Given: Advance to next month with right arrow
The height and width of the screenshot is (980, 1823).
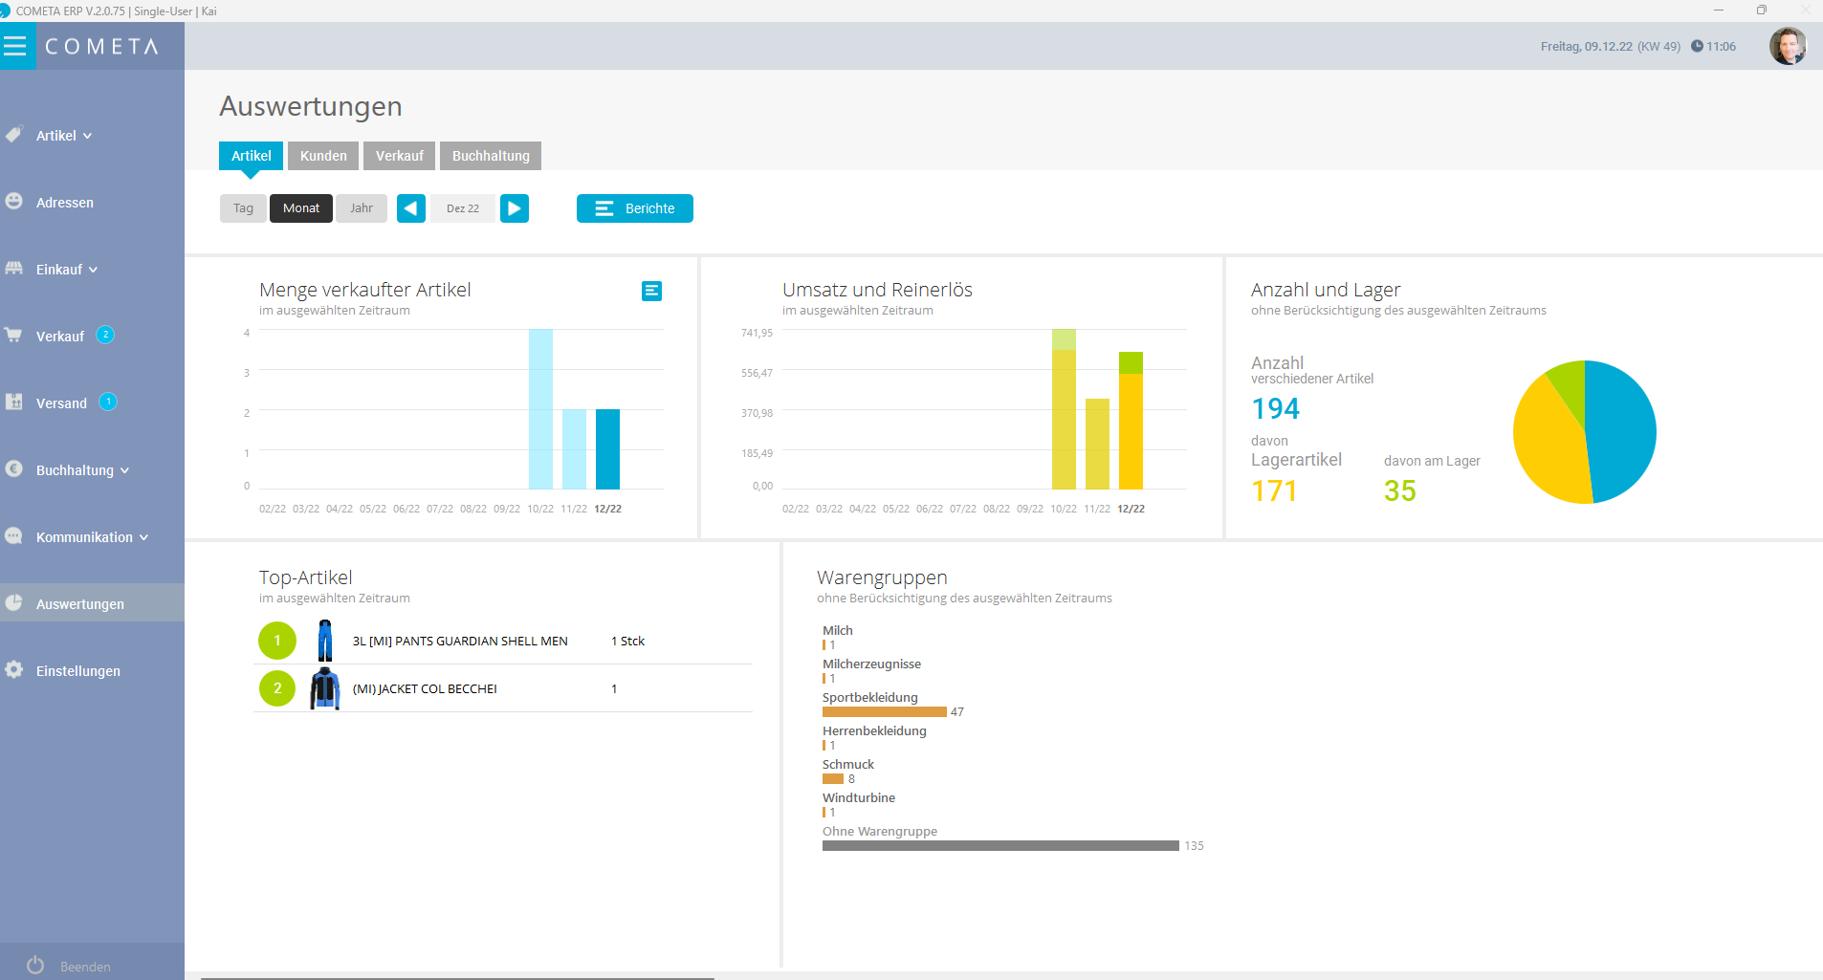Looking at the screenshot, I should point(515,208).
